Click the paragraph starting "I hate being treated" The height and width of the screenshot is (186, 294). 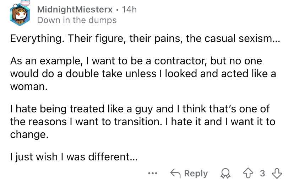pos(143,122)
